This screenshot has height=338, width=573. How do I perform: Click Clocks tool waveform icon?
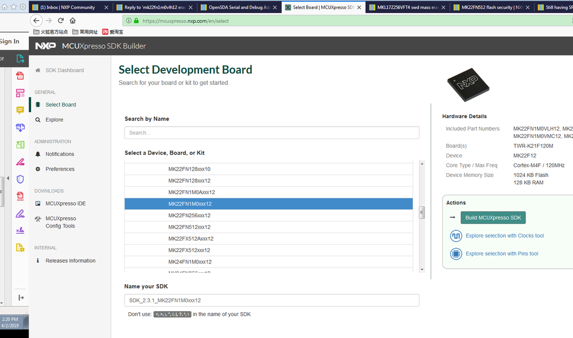[x=456, y=236]
